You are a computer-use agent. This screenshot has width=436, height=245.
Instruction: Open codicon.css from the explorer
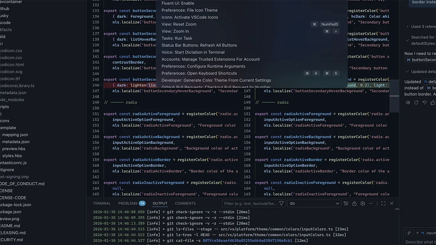[x=11, y=51]
